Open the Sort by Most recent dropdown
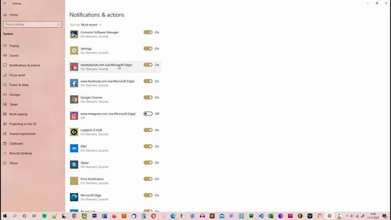 click(91, 24)
